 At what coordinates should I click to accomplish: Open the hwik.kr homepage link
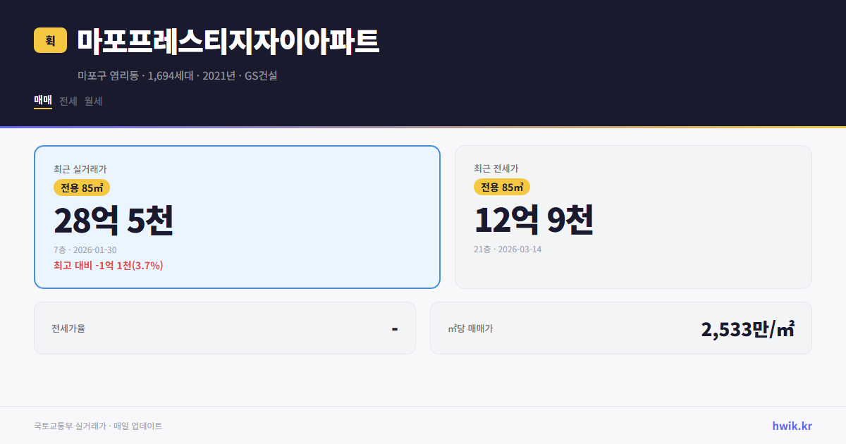tap(791, 426)
